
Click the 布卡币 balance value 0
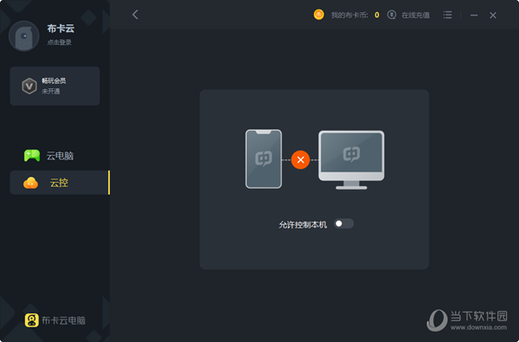(x=376, y=16)
